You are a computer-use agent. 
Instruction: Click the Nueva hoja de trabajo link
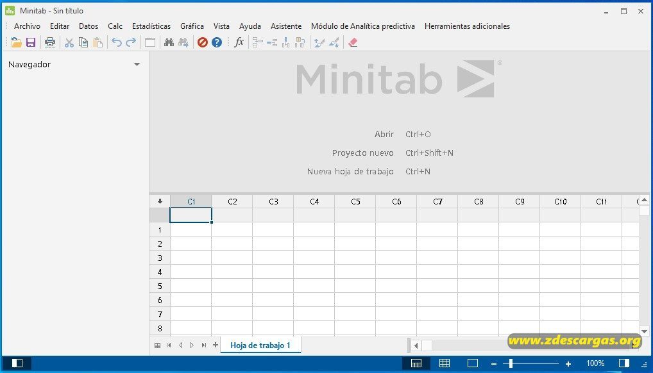(x=350, y=171)
